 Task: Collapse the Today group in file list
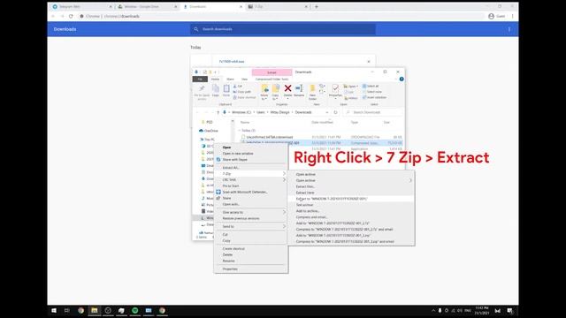tap(240, 131)
